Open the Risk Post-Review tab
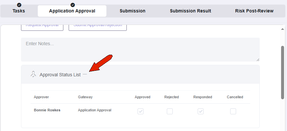Screen dimensions: 287x131 pos(254,11)
